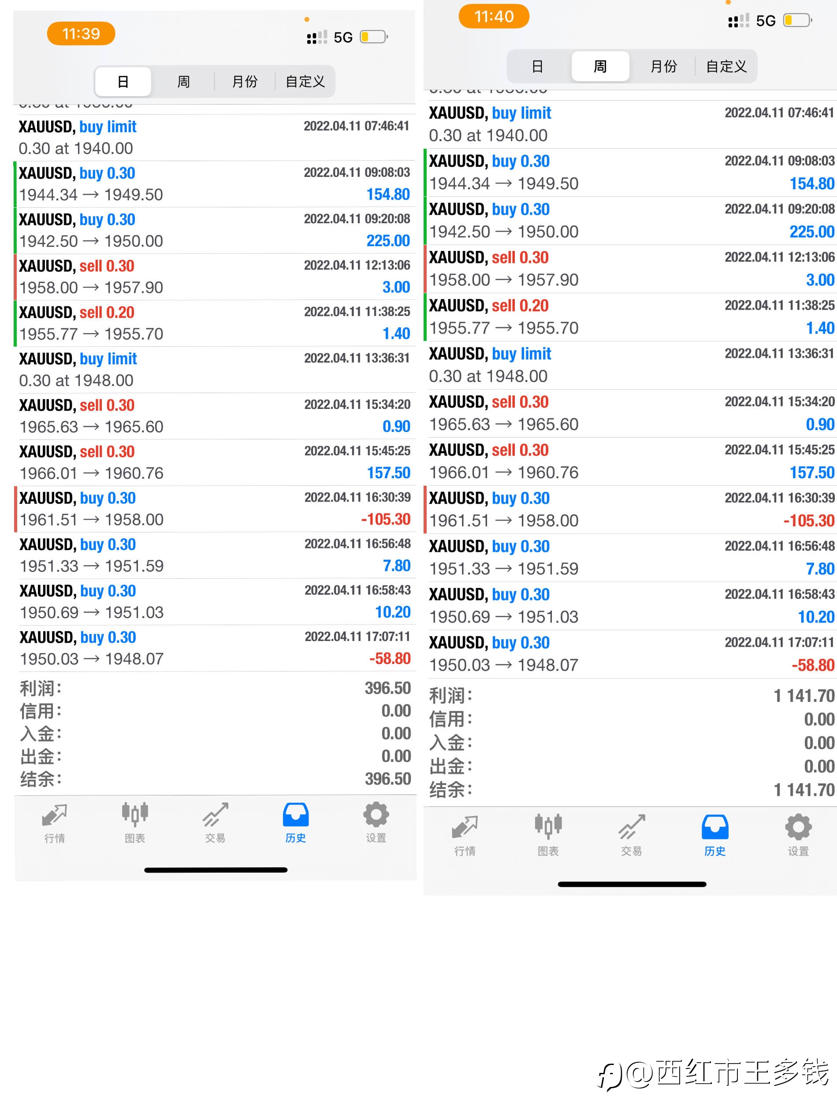
Task: Open 交易 trade icon in left screenshot
Action: 216,822
